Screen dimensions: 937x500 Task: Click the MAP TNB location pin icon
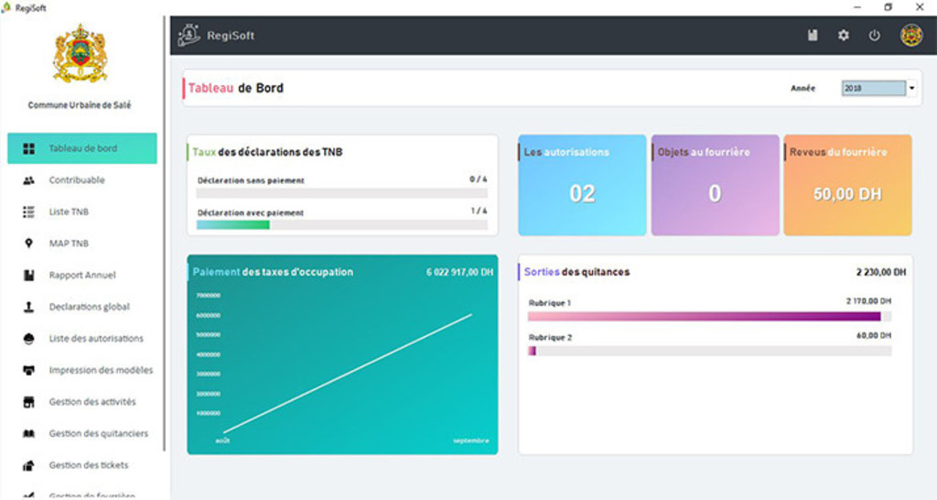[x=28, y=244]
